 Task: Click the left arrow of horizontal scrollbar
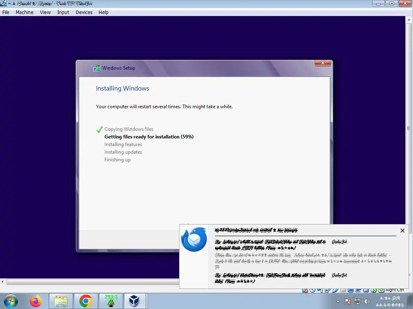(2, 282)
